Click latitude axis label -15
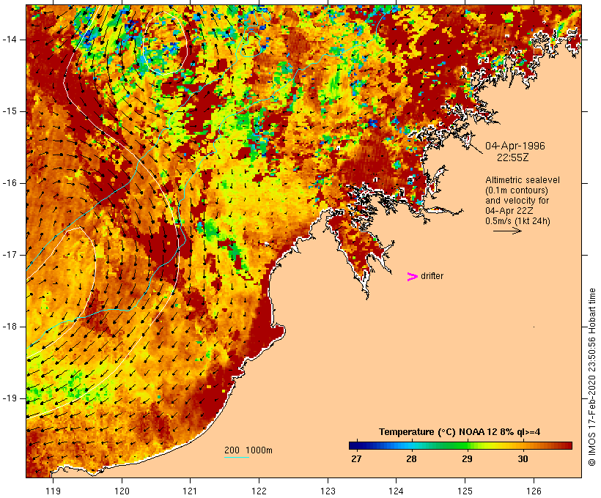 tap(10, 111)
